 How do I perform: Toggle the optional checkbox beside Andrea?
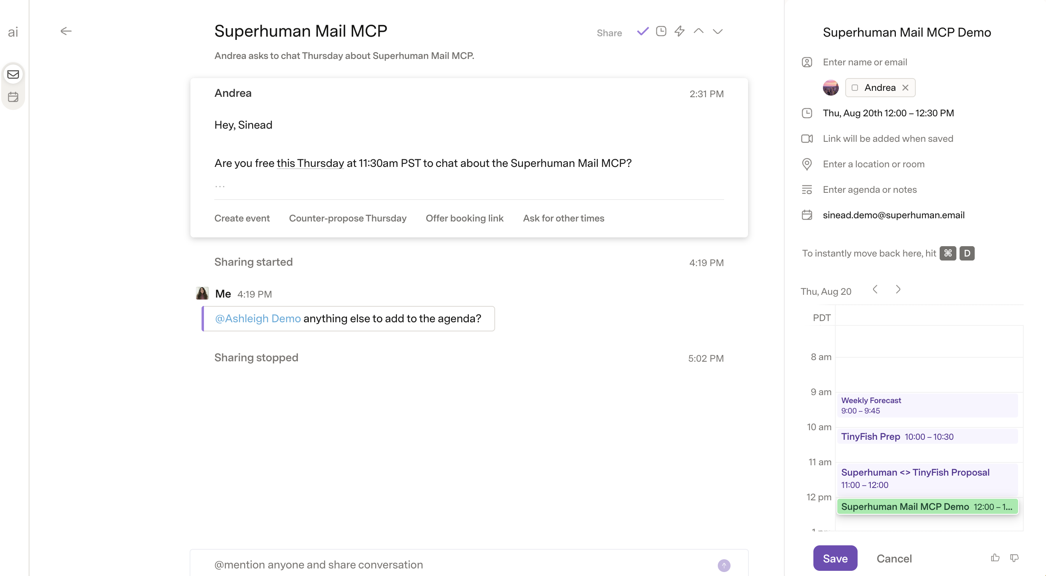point(854,88)
